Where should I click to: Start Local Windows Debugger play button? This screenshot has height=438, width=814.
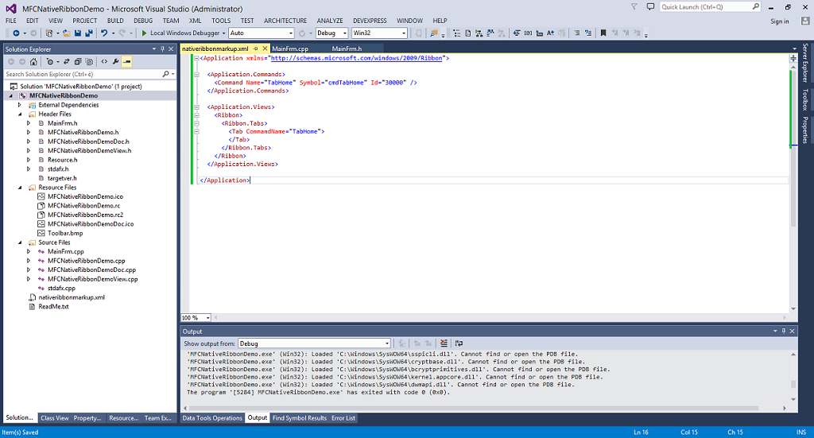(x=145, y=33)
